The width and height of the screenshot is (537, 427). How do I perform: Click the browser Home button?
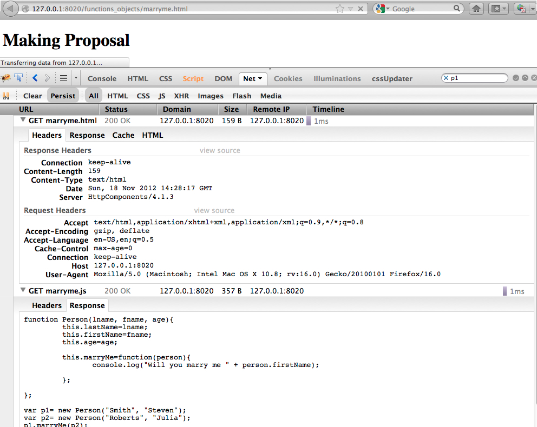476,9
